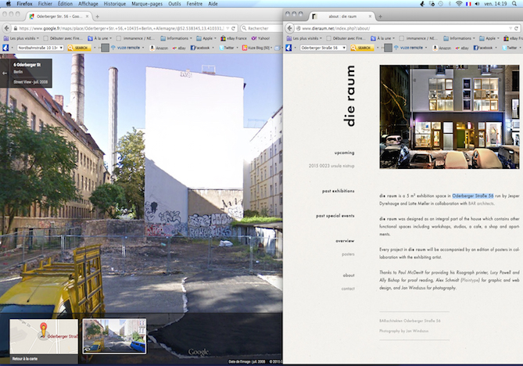The width and height of the screenshot is (523, 366).
Task: Open Twitter bookmark in Google Maps window
Action: tap(227, 48)
